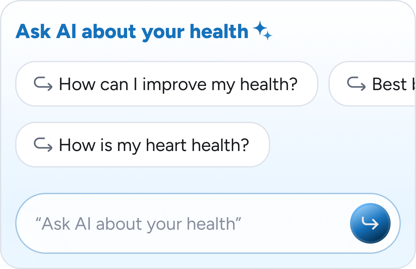The width and height of the screenshot is (416, 269).
Task: Submit the question with the send button
Action: point(370,224)
